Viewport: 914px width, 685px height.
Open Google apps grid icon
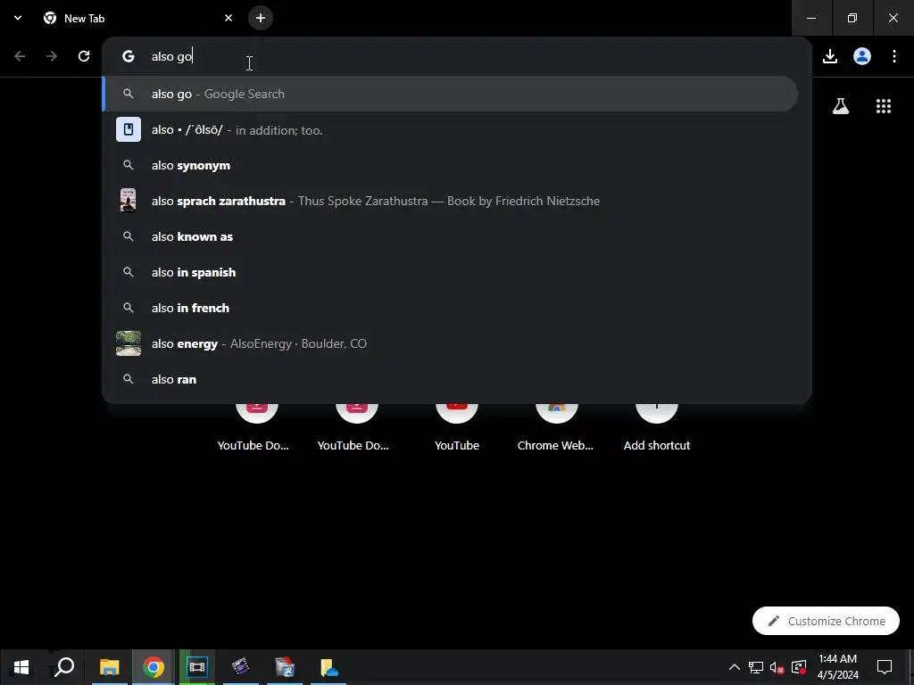(x=884, y=106)
